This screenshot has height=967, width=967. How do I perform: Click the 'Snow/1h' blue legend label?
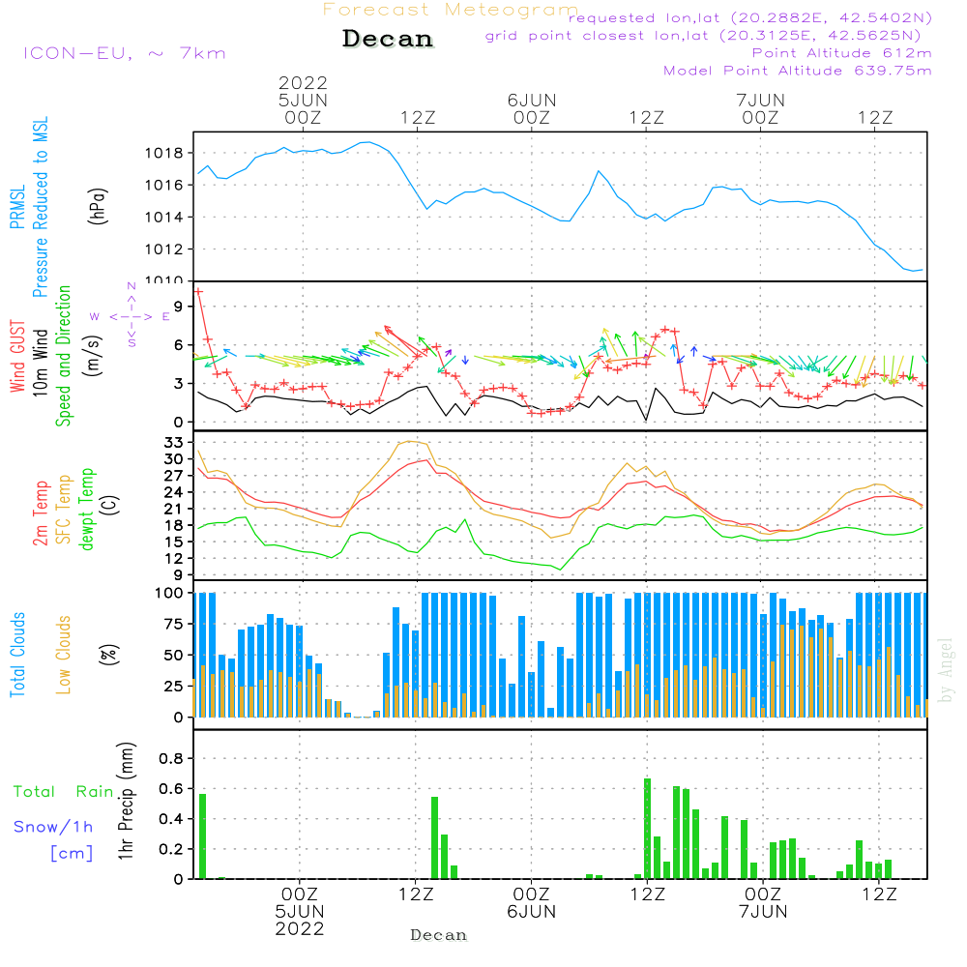[53, 827]
